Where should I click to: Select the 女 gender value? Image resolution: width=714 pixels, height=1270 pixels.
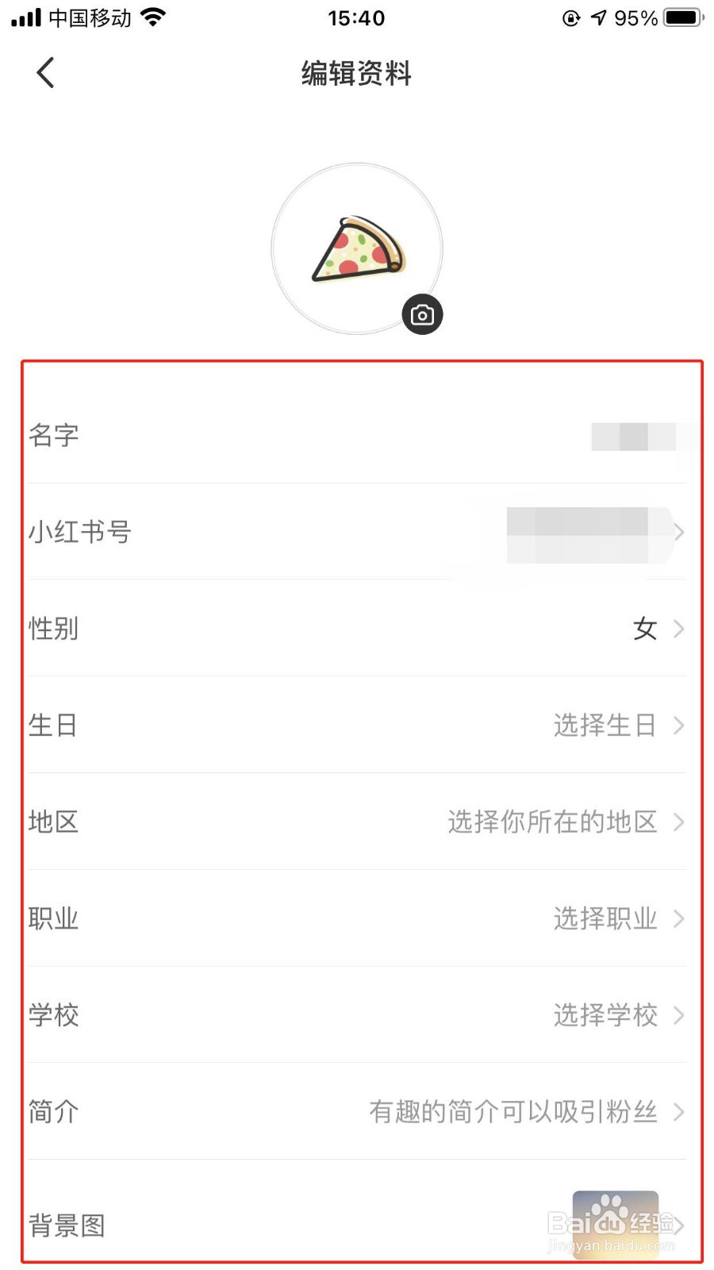click(x=645, y=629)
